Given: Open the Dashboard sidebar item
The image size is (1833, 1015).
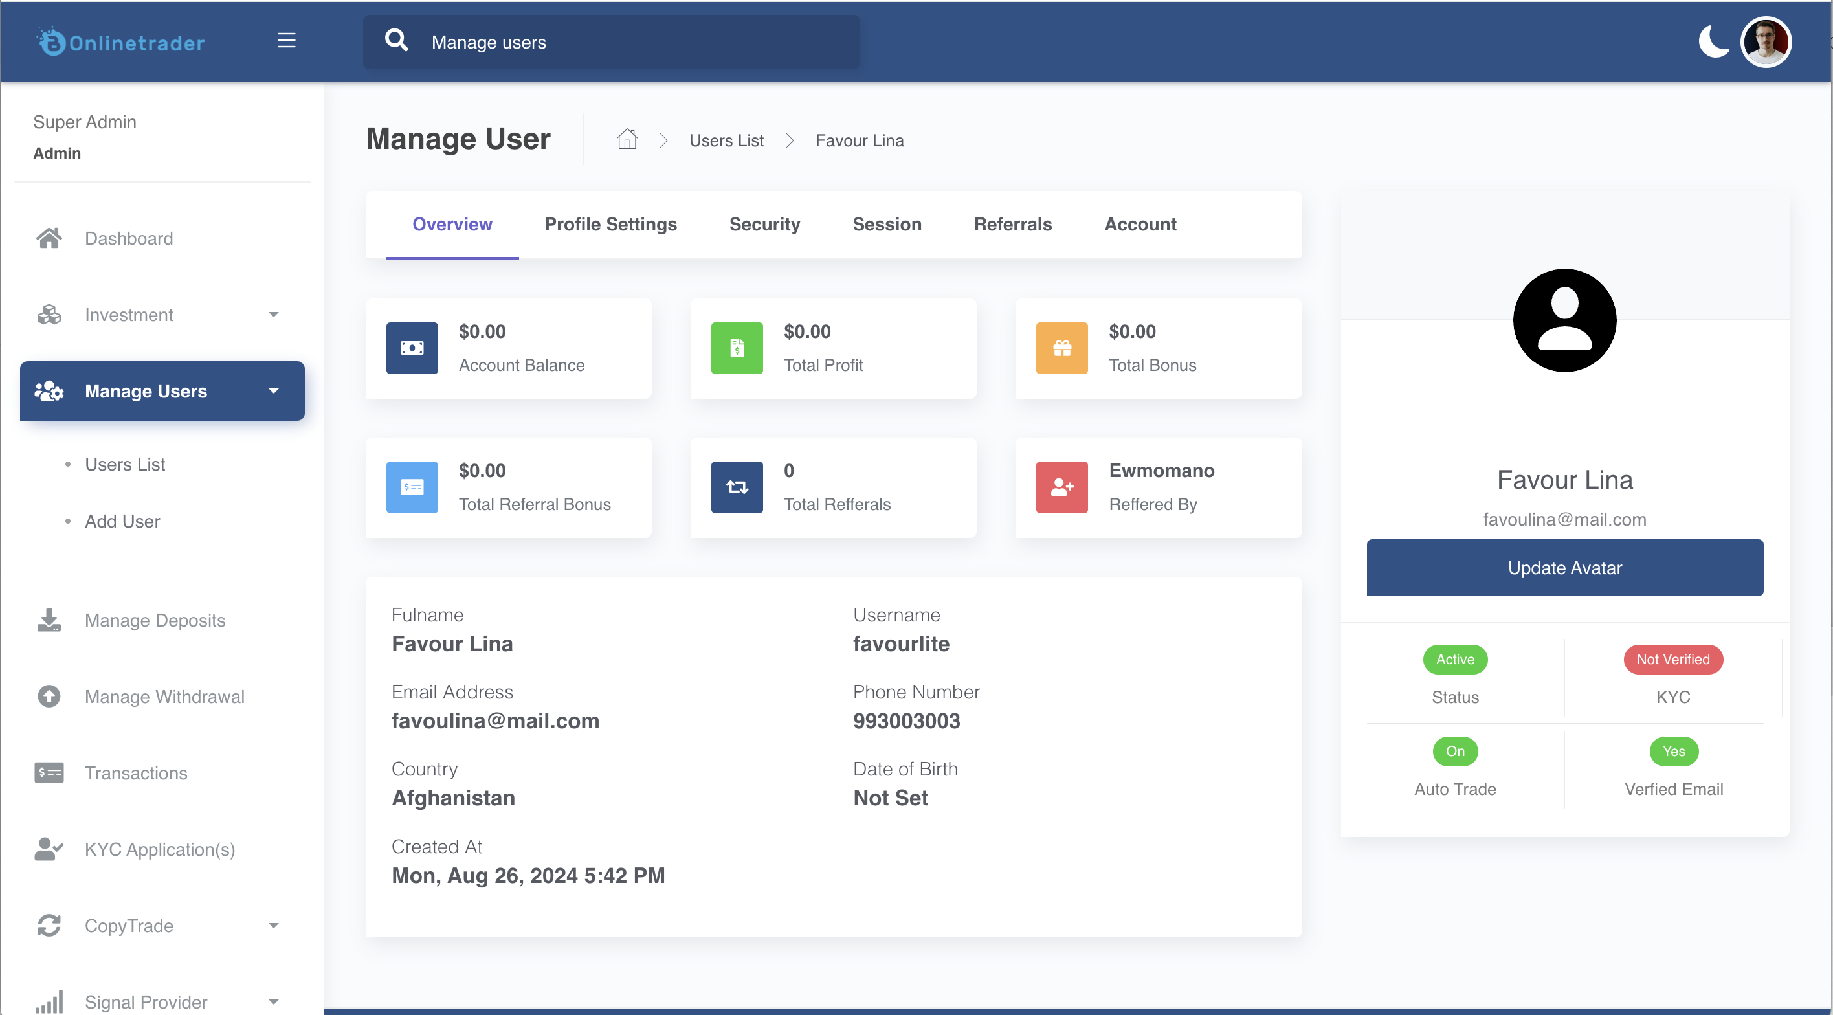Looking at the screenshot, I should (162, 238).
